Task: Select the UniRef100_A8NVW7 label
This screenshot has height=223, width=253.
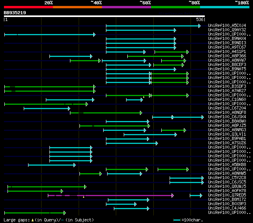Action: [x=227, y=60]
